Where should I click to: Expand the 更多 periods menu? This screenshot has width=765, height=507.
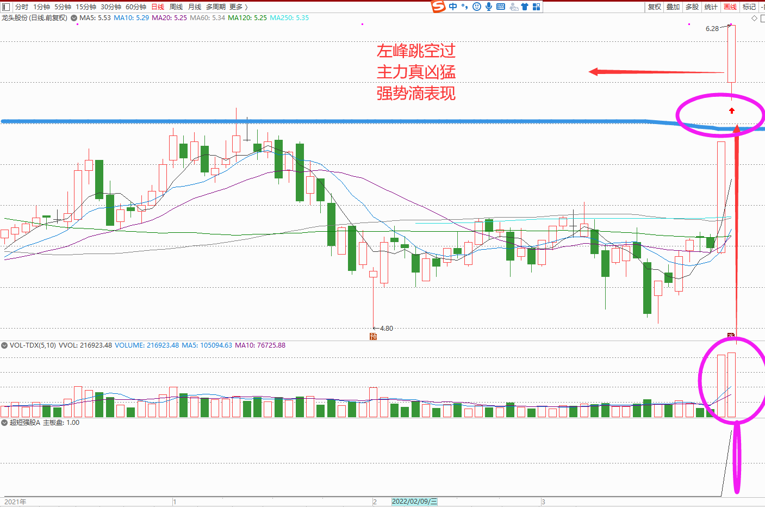238,7
